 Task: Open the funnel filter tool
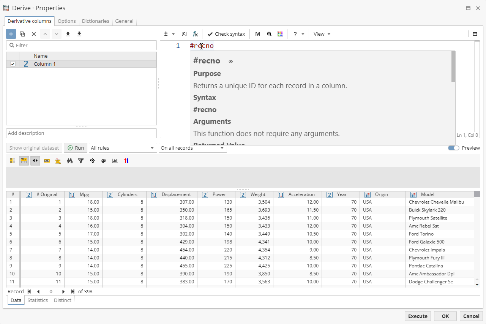(81, 161)
